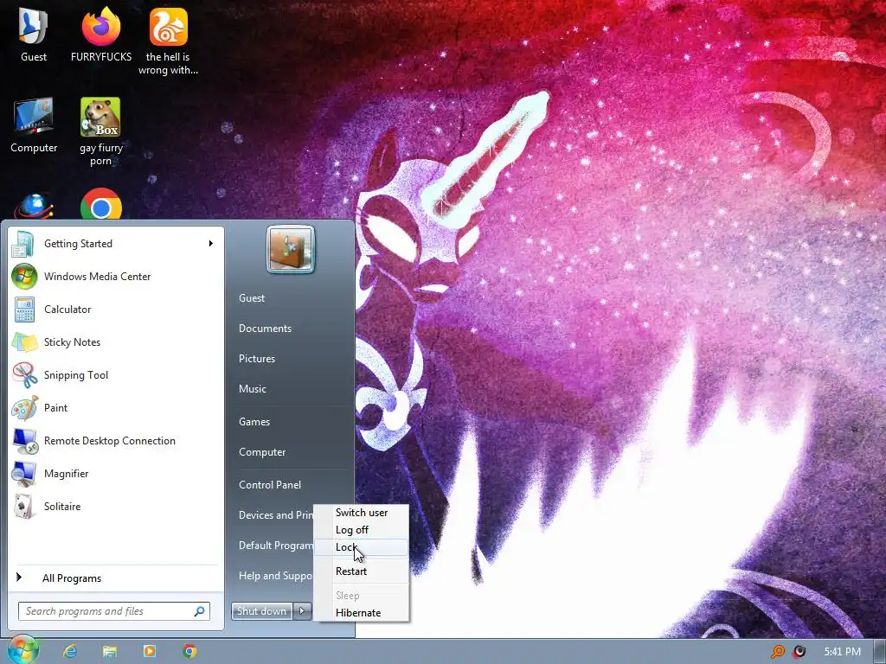
Task: Click the Start orb button
Action: tap(22, 650)
